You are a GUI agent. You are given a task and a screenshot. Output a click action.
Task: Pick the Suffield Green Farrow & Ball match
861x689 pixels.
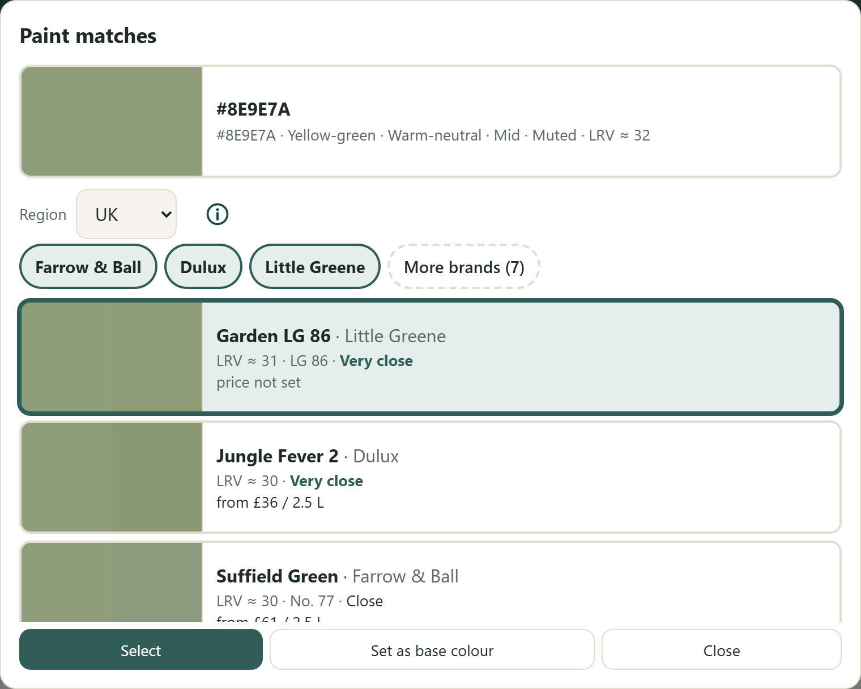click(x=430, y=582)
